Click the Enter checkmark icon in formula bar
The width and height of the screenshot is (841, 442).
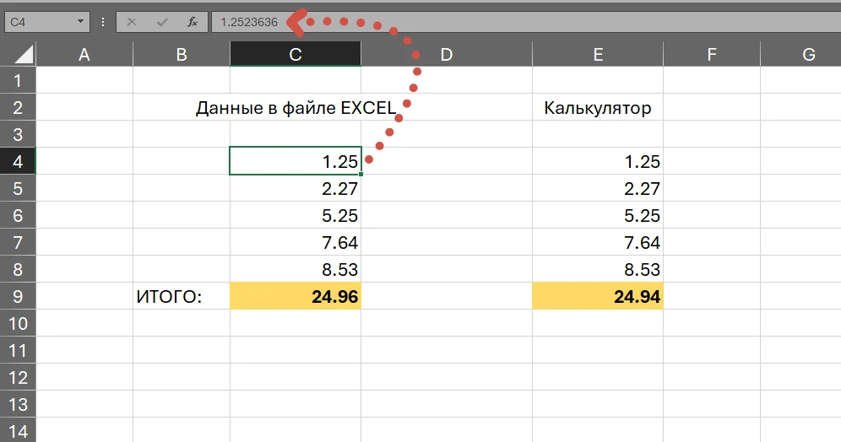point(162,22)
